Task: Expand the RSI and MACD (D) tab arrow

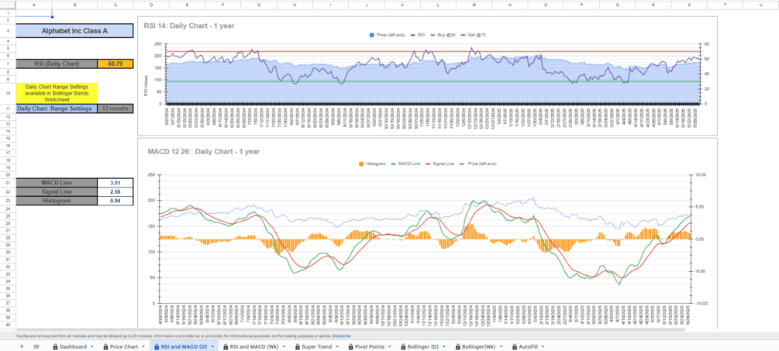Action: coord(212,346)
